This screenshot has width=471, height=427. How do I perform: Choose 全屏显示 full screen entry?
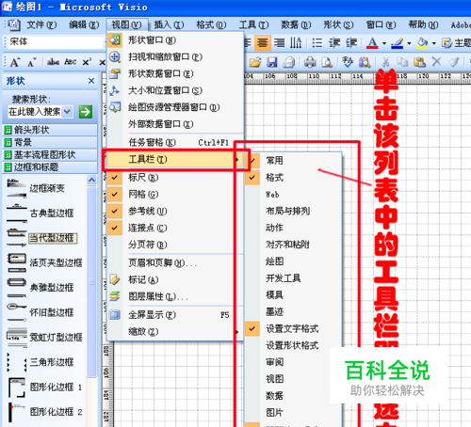coord(175,315)
